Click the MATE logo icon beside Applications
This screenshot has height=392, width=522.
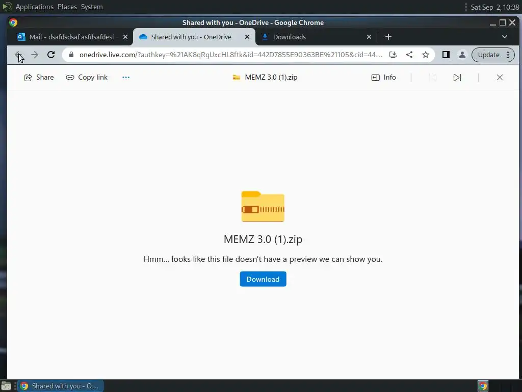point(7,7)
